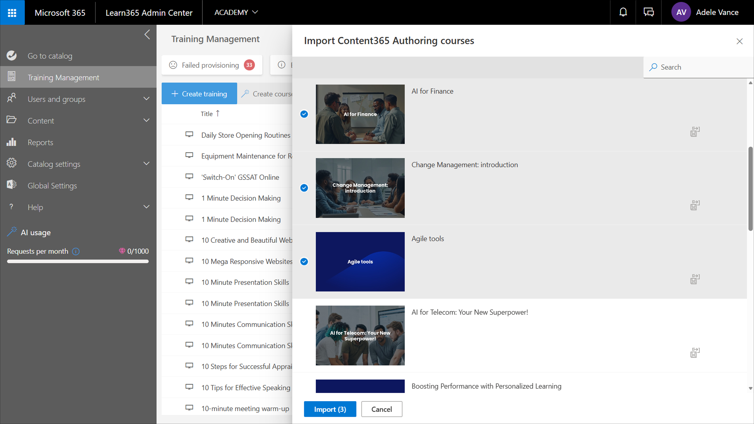Collapse the left navigation sidebar
Screen dimensions: 754x424
[147, 35]
